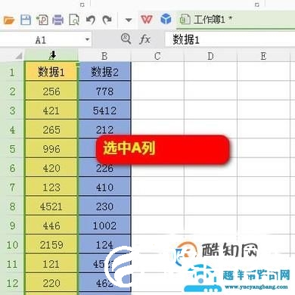Select row 7 header

click(x=12, y=187)
